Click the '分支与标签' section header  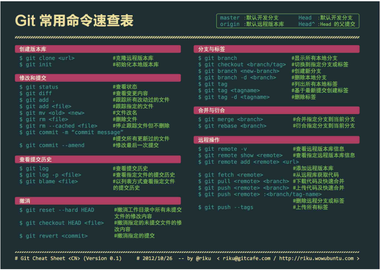[276, 49]
